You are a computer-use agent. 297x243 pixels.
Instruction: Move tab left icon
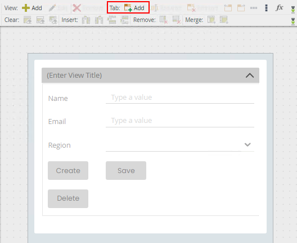228,8
